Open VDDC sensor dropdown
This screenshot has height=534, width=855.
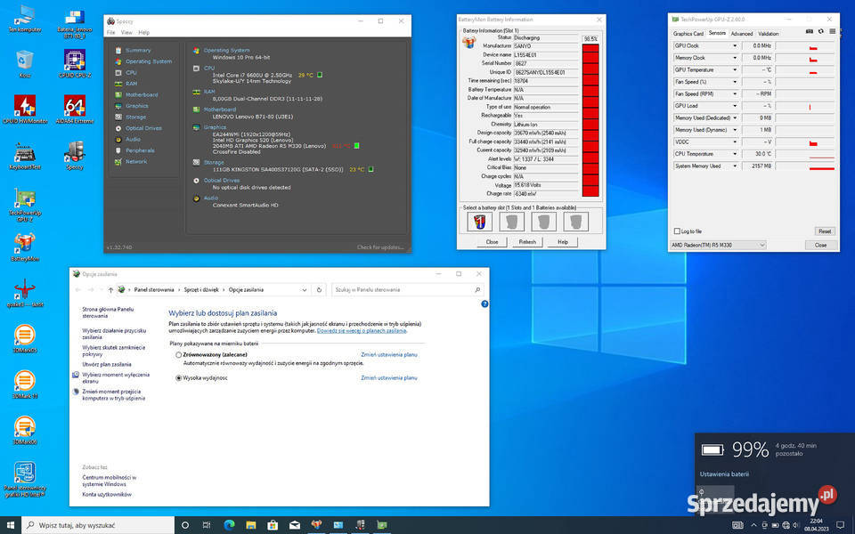[735, 142]
